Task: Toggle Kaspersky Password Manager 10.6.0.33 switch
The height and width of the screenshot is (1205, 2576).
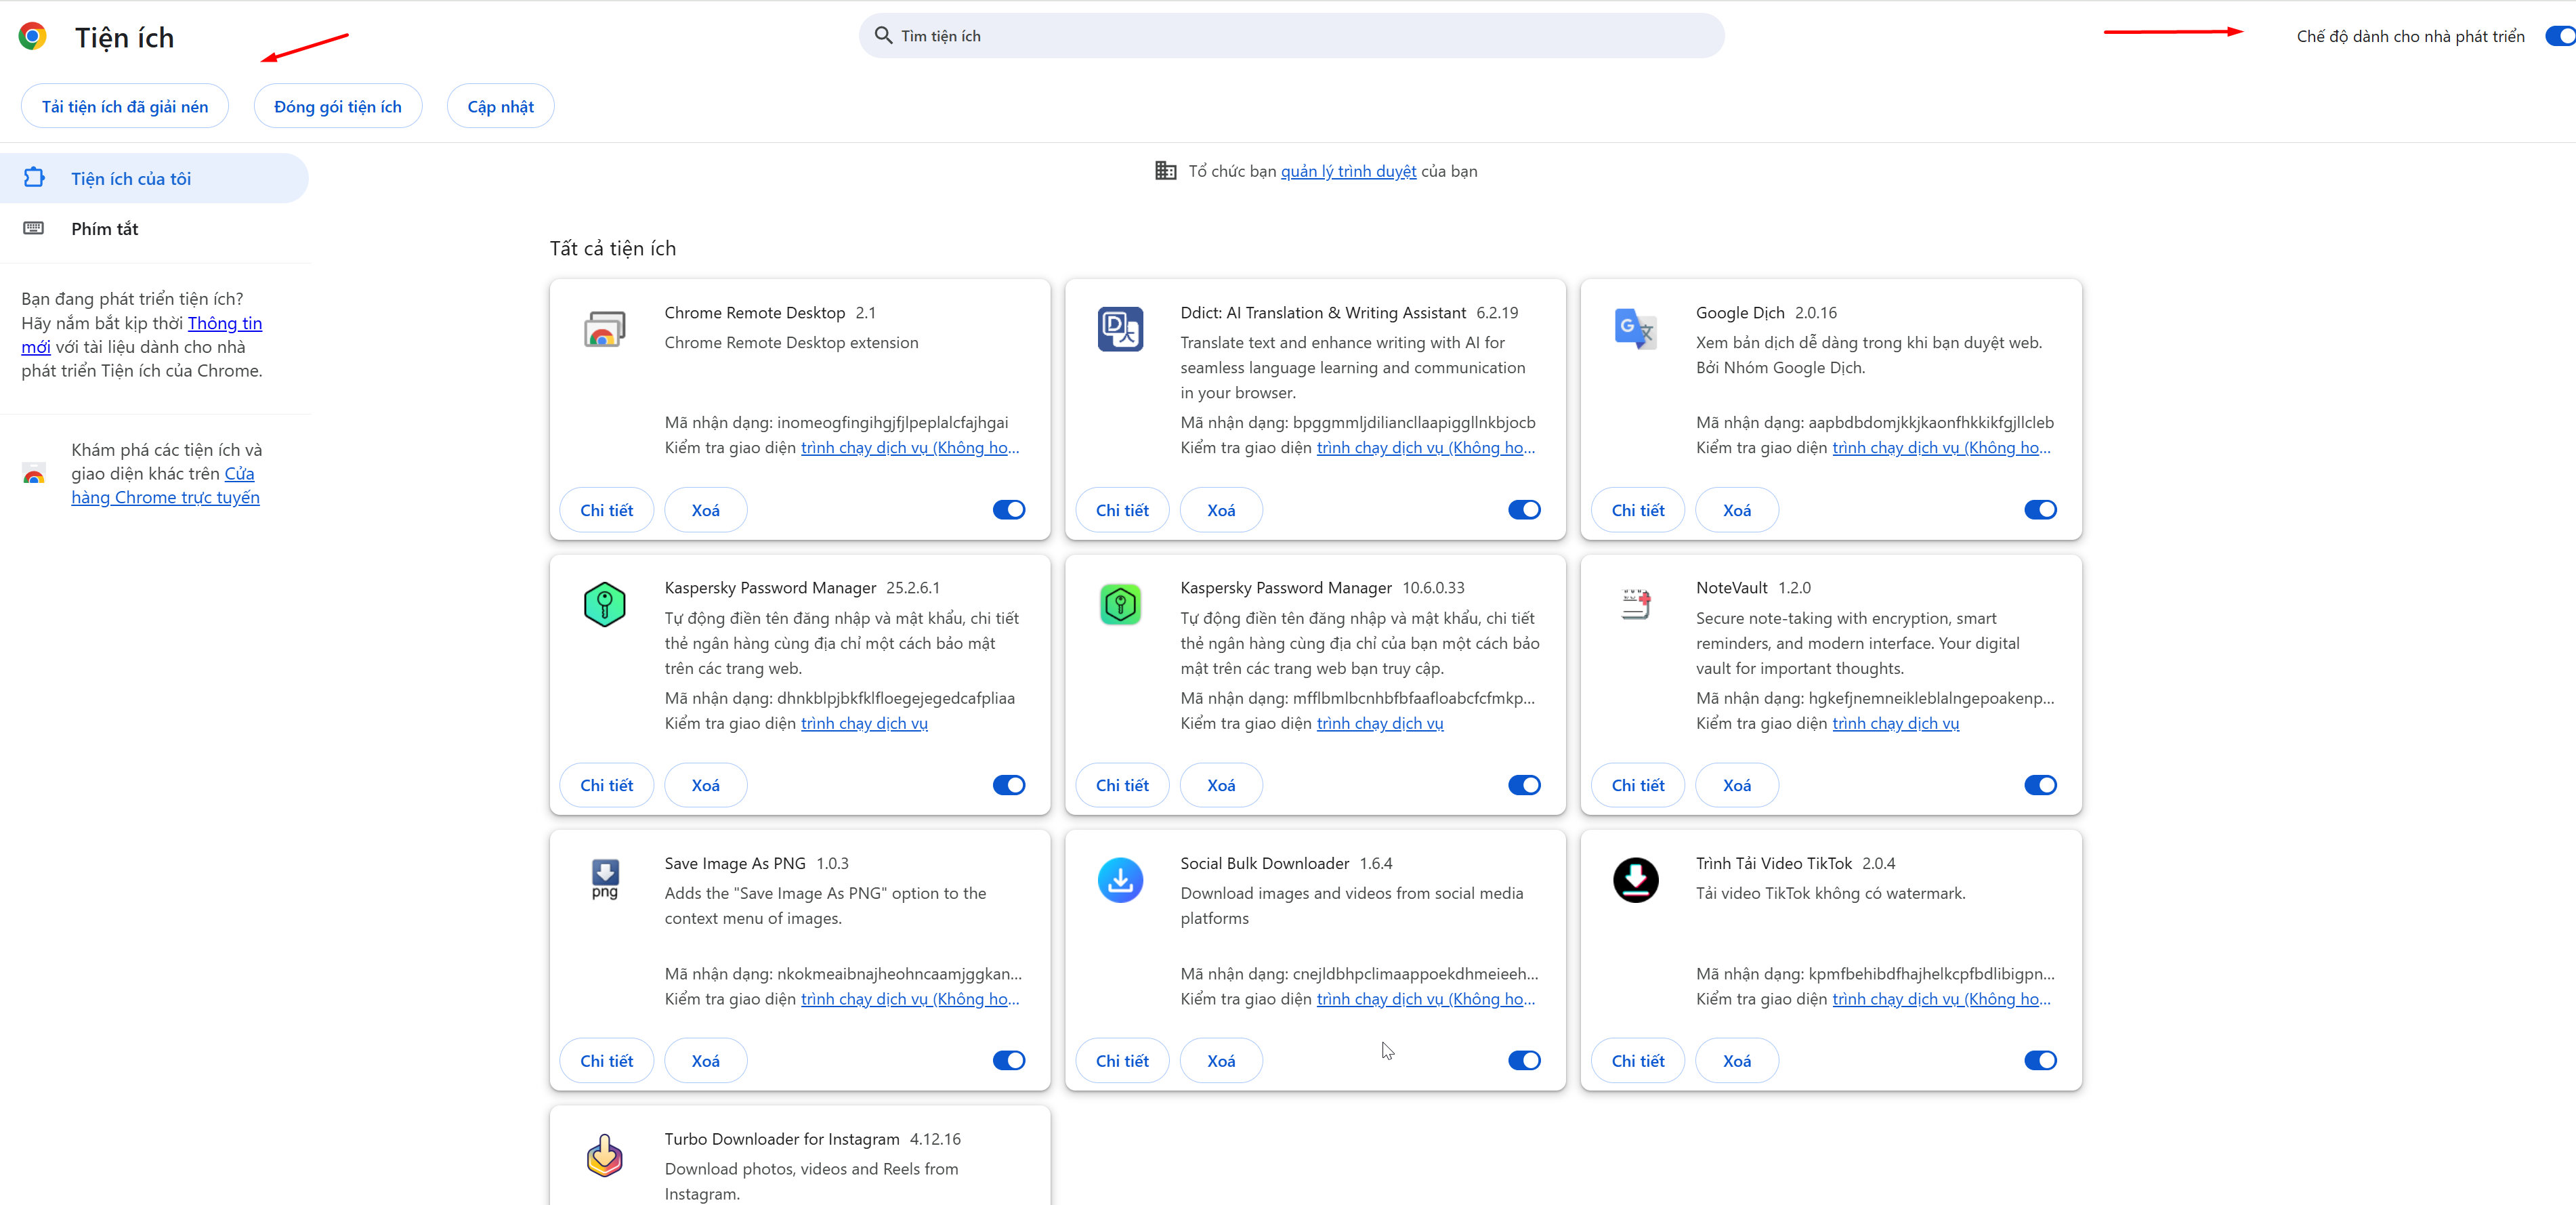Action: 1524,785
